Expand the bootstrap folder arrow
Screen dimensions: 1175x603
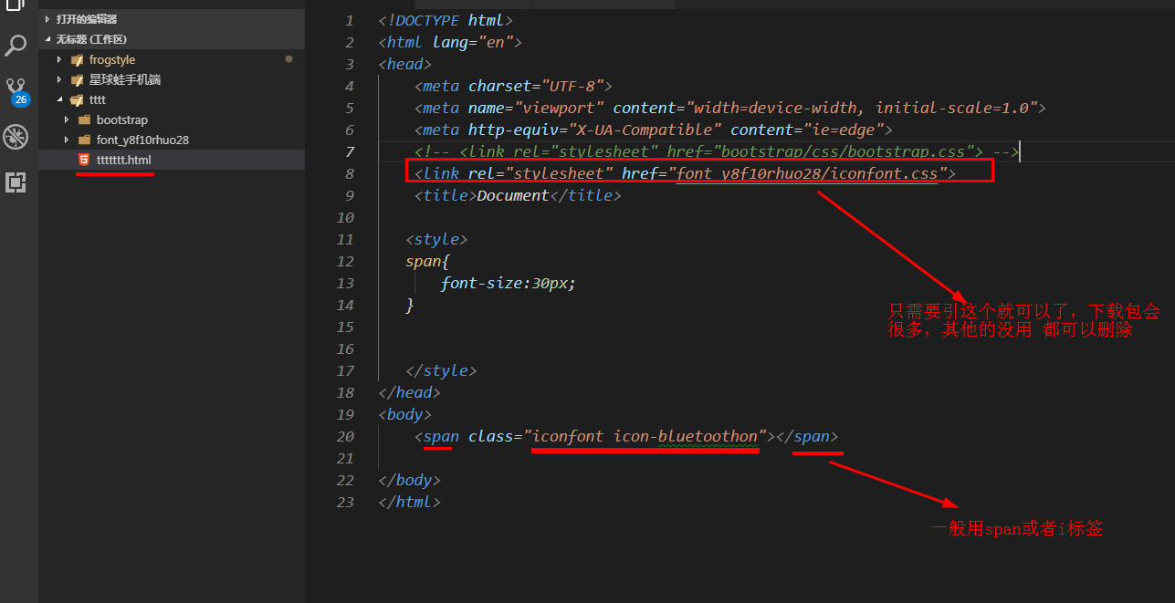67,120
